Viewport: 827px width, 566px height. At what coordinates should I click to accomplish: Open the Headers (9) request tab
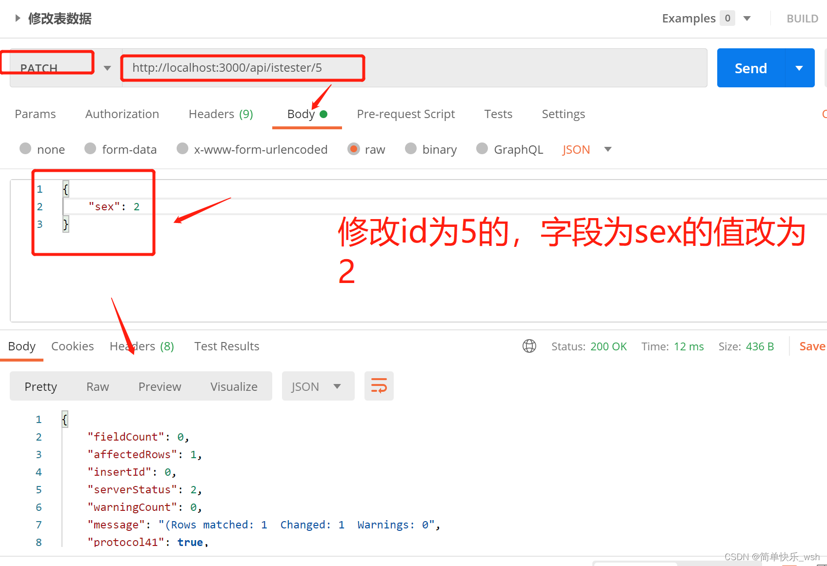pos(221,114)
